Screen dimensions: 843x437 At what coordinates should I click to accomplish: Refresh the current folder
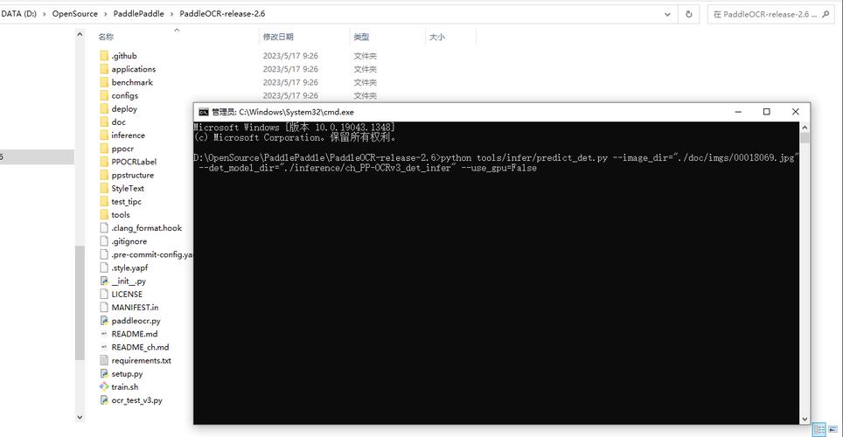tap(689, 15)
